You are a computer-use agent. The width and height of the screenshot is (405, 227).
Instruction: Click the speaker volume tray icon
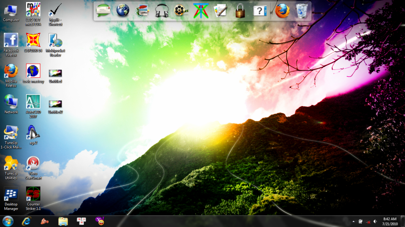375,221
